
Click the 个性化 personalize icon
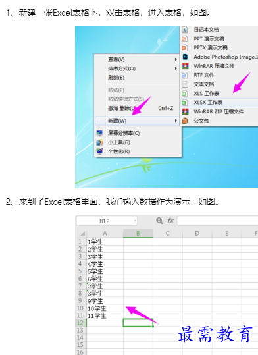[x=99, y=151]
